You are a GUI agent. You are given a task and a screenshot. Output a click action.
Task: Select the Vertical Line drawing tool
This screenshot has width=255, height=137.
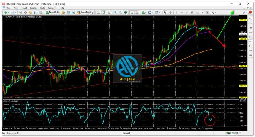tap(176, 12)
